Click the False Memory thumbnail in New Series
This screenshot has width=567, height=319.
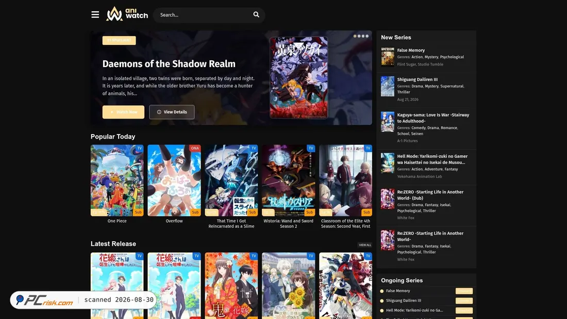(387, 57)
